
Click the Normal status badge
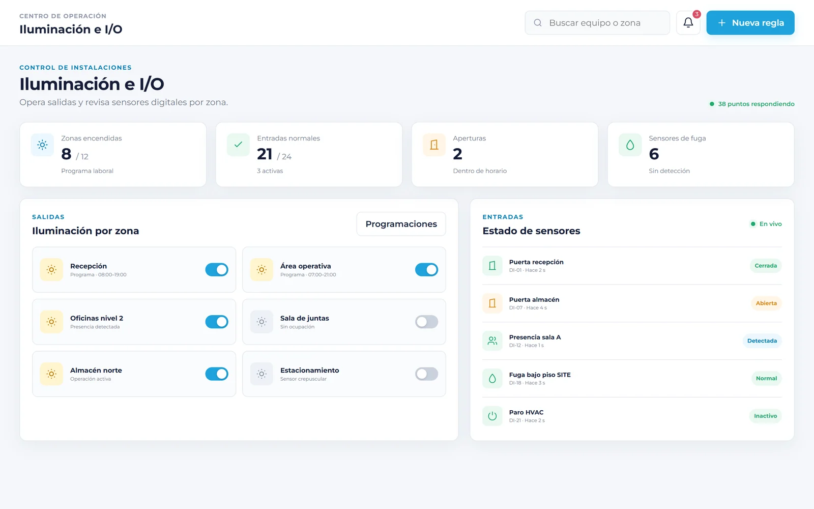tap(766, 379)
